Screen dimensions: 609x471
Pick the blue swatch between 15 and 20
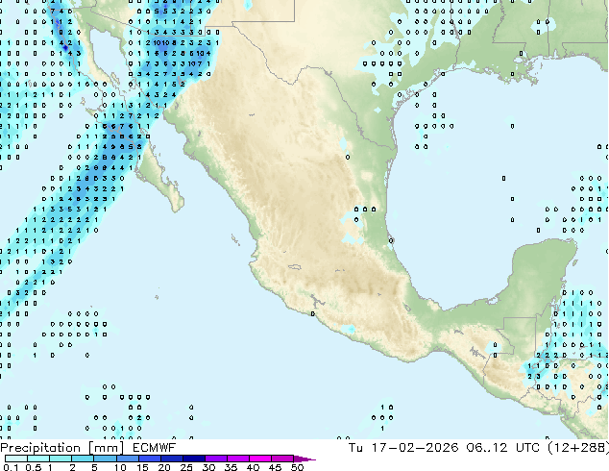(x=150, y=459)
